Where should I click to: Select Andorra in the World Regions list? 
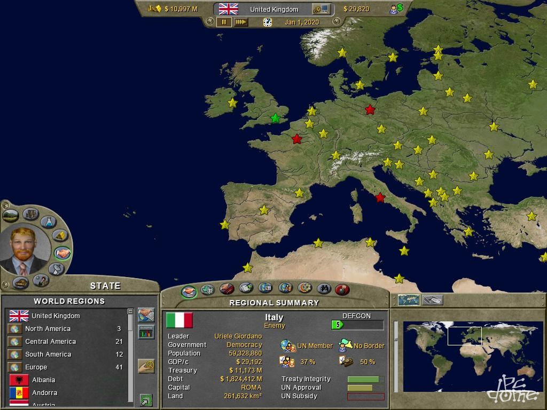[x=44, y=393]
